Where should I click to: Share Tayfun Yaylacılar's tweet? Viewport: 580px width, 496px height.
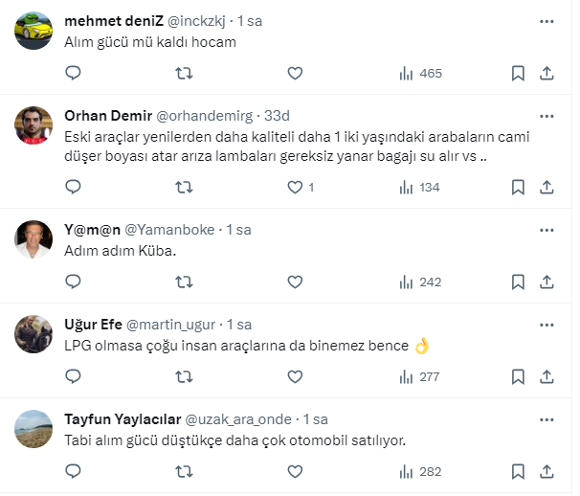[x=547, y=471]
